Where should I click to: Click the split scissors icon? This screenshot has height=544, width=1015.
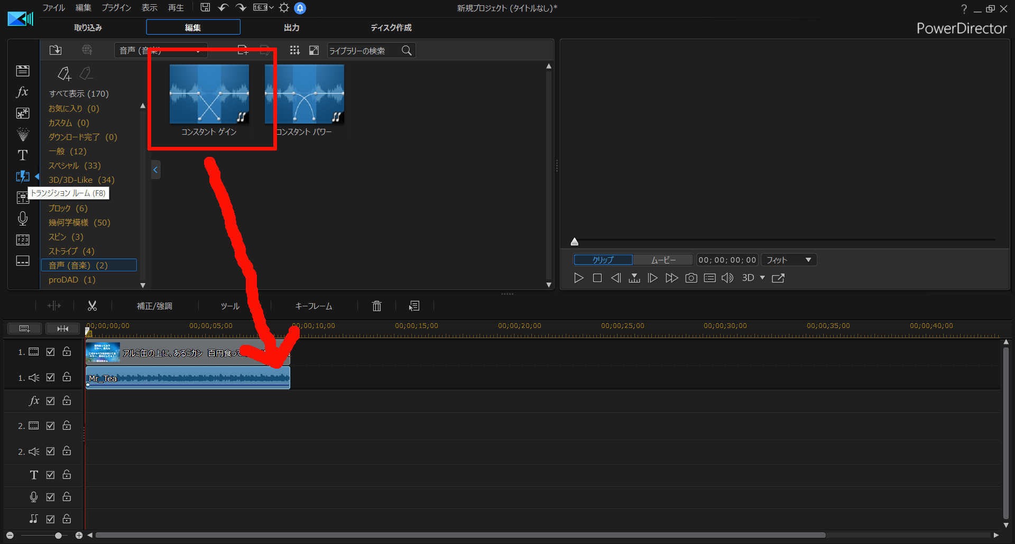pyautogui.click(x=92, y=306)
